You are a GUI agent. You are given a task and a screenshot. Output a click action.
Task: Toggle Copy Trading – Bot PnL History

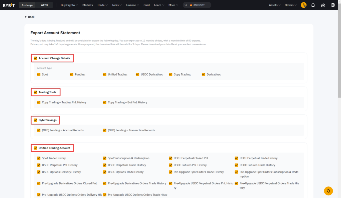pyautogui.click(x=105, y=102)
